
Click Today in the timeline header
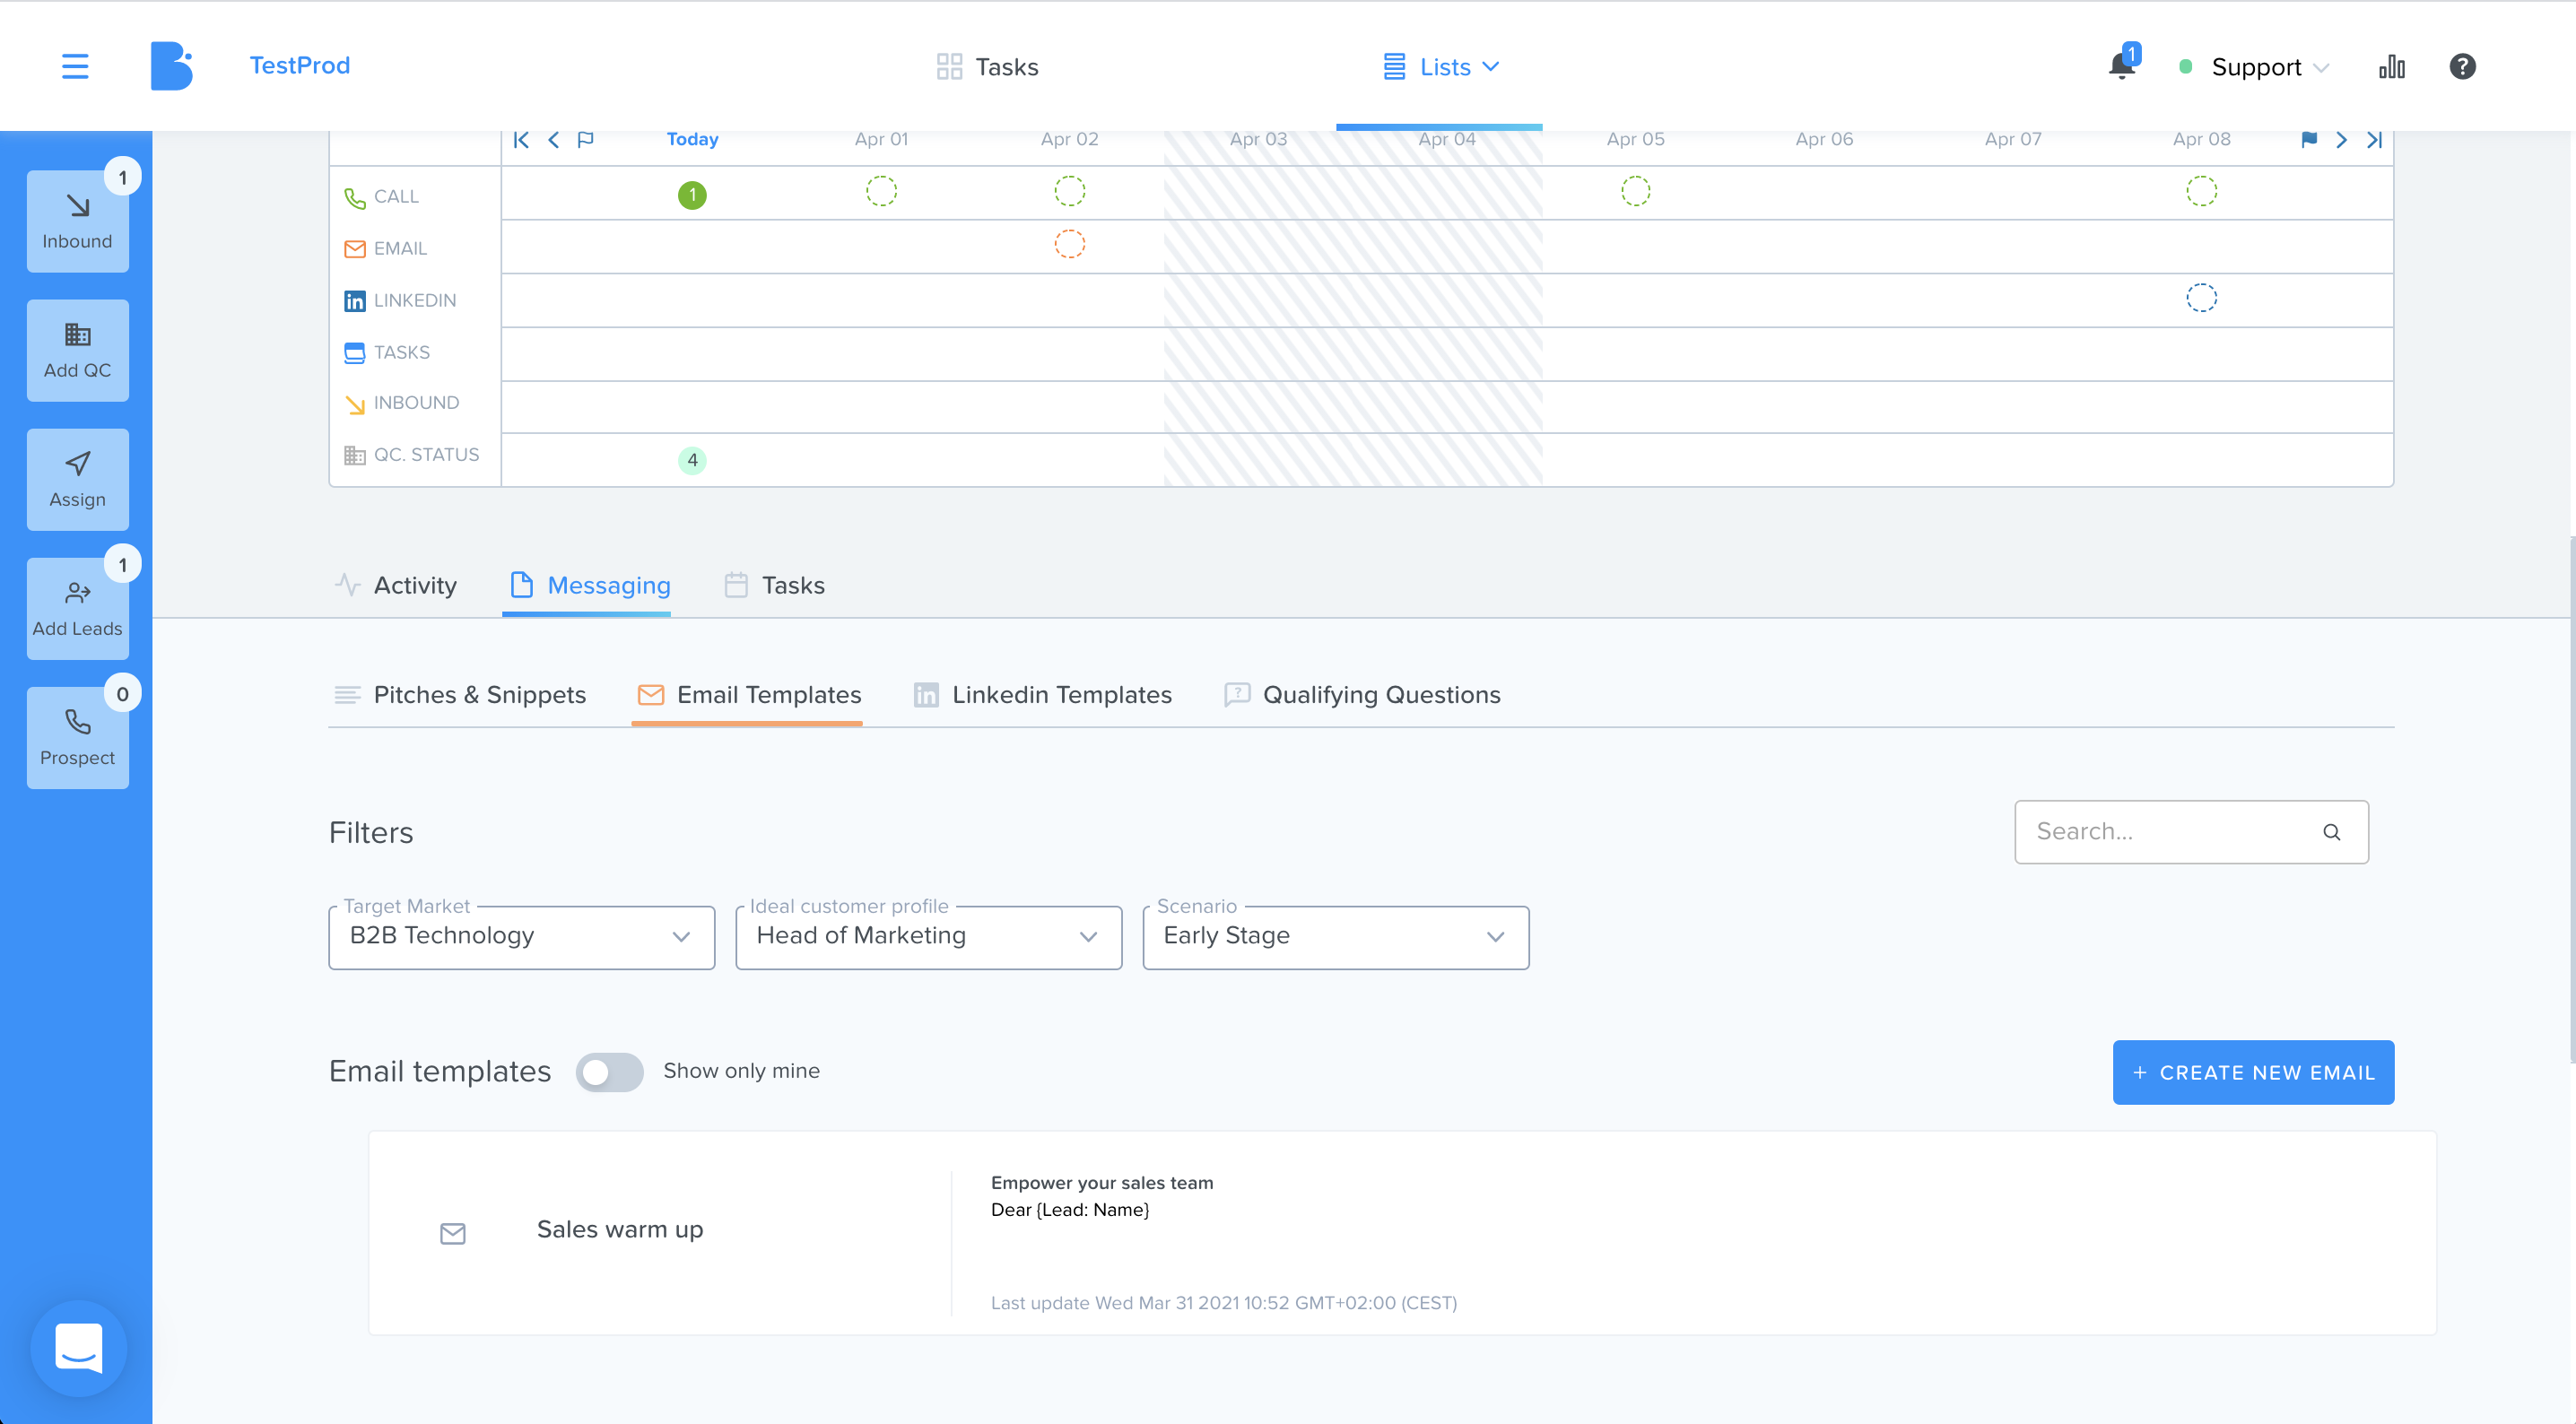(x=692, y=139)
